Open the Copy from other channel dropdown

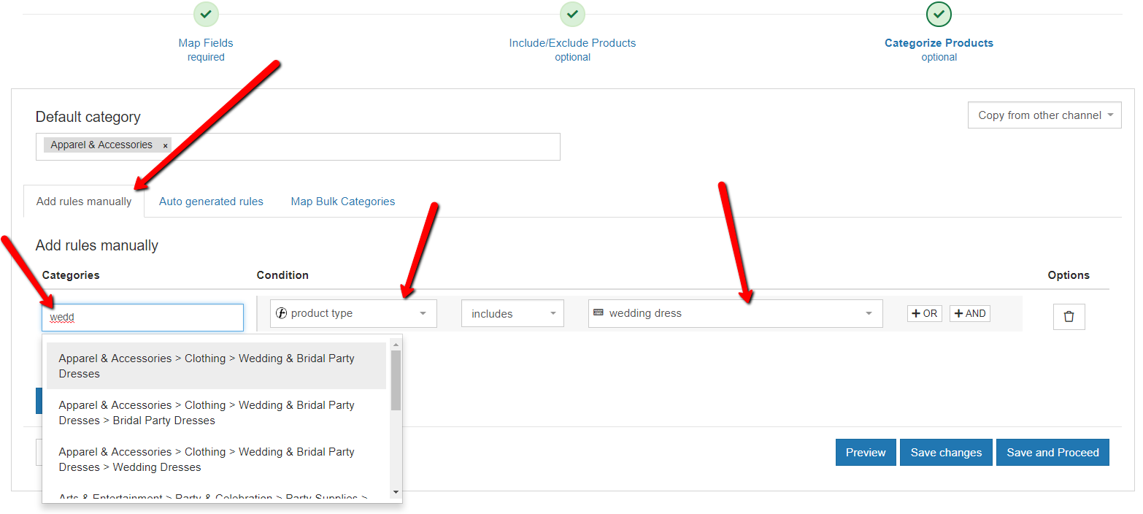pyautogui.click(x=1044, y=115)
